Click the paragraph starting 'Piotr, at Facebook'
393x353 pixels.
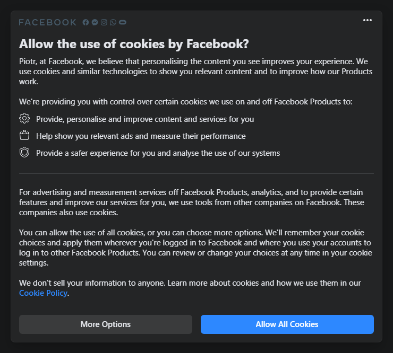[196, 72]
